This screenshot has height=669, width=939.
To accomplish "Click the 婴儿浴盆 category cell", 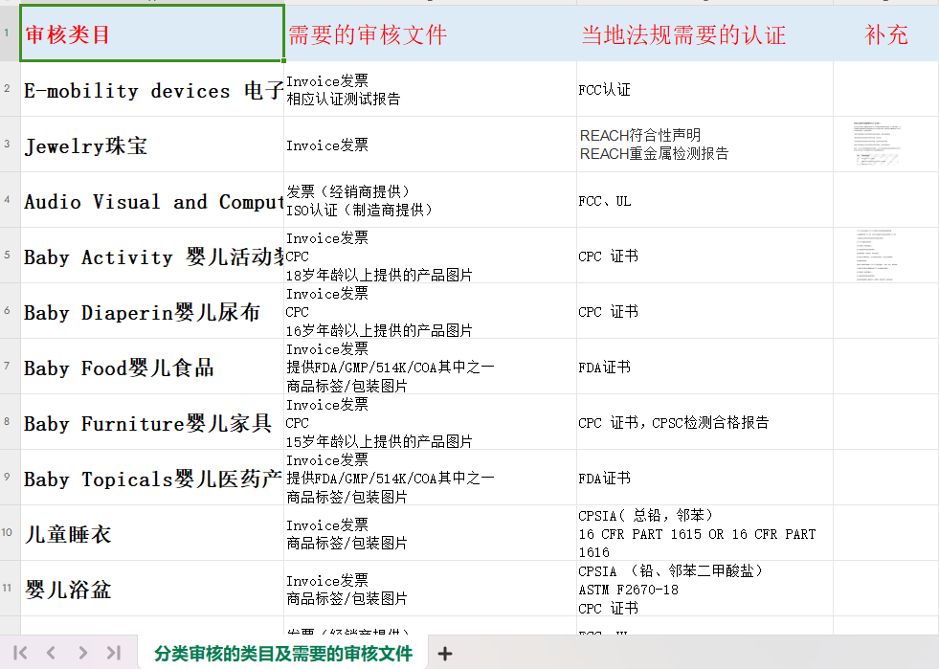I will (152, 590).
